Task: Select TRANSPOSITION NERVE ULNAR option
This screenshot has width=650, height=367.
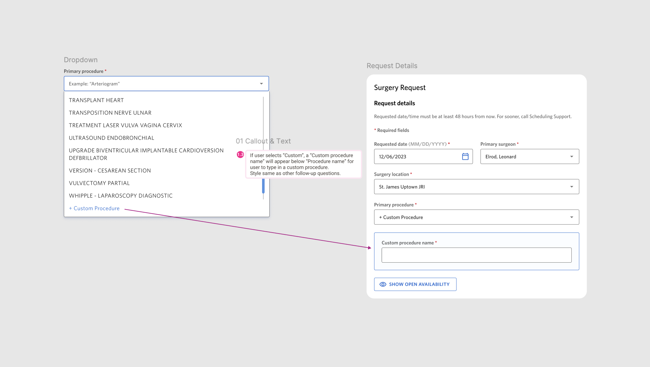Action: 110,113
